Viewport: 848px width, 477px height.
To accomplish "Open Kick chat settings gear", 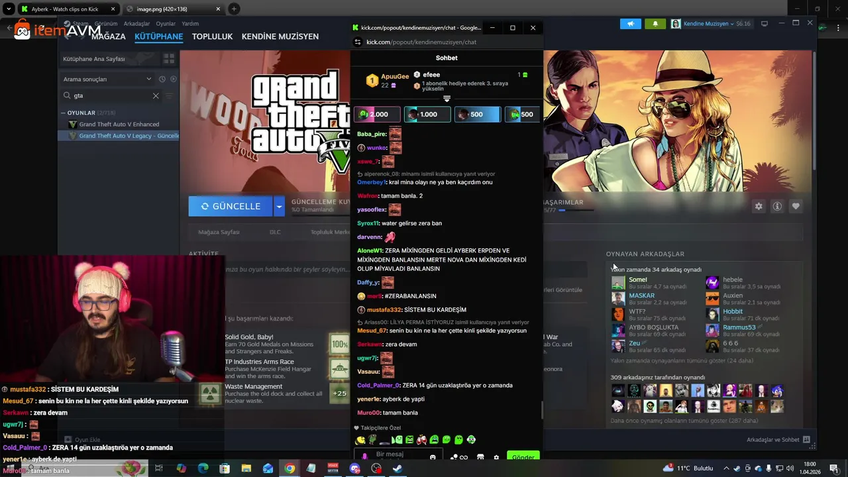I will tap(496, 457).
